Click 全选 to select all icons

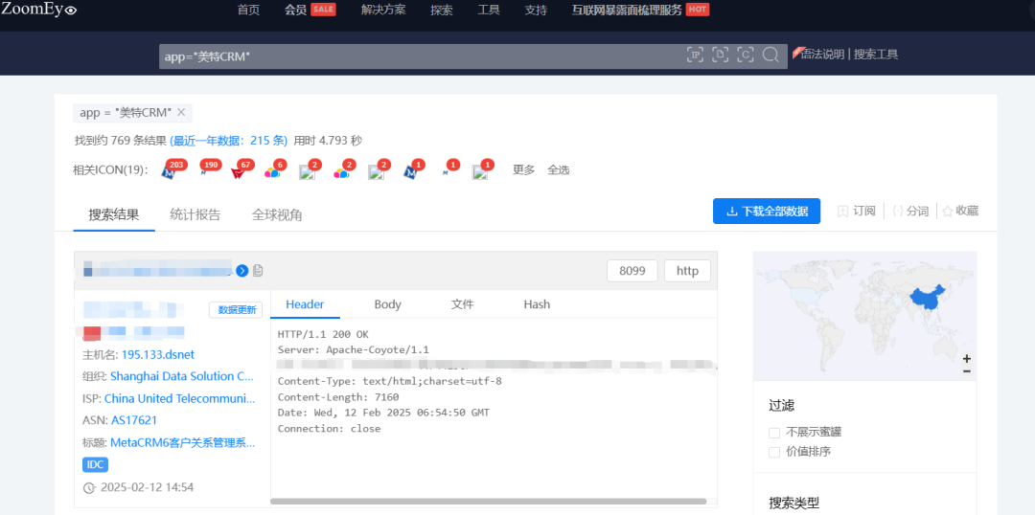559,170
